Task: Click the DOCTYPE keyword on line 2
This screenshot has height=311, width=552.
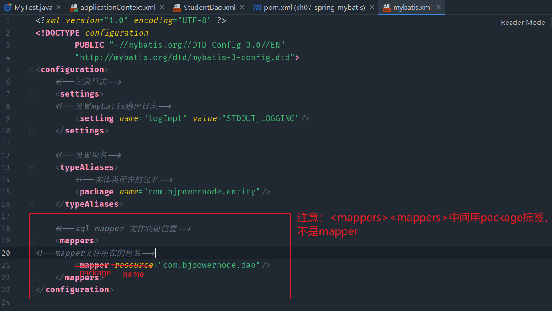Action: (60, 32)
